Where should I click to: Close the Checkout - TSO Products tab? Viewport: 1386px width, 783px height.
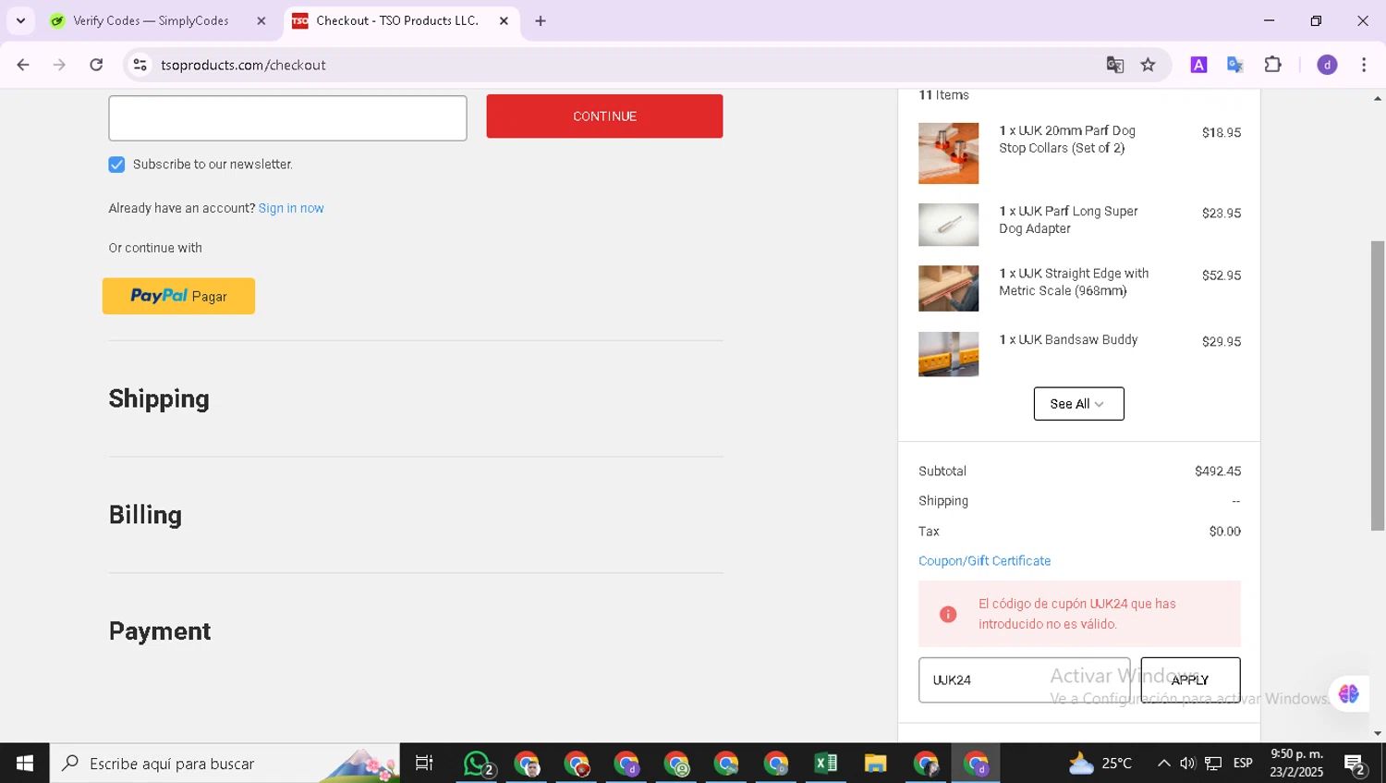[x=504, y=20]
